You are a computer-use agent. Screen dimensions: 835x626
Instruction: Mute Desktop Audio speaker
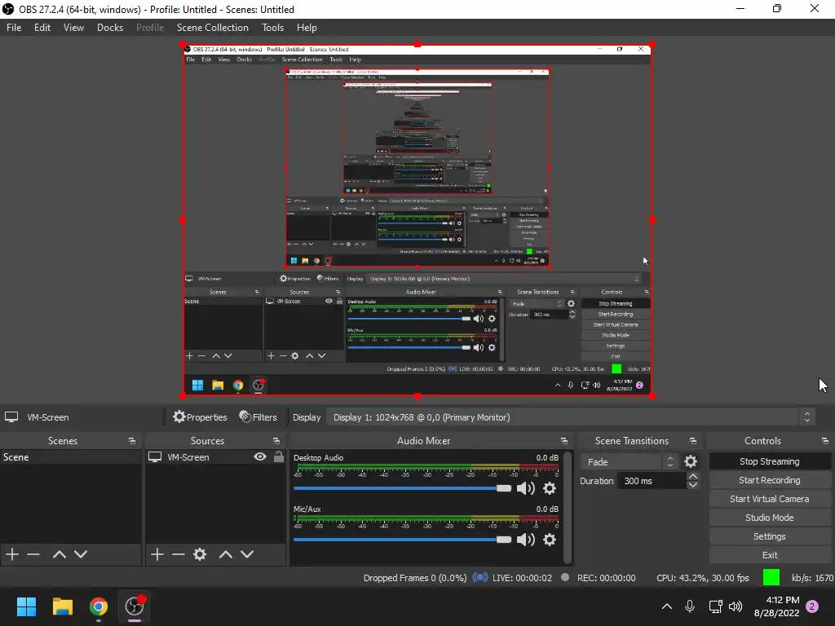(526, 488)
